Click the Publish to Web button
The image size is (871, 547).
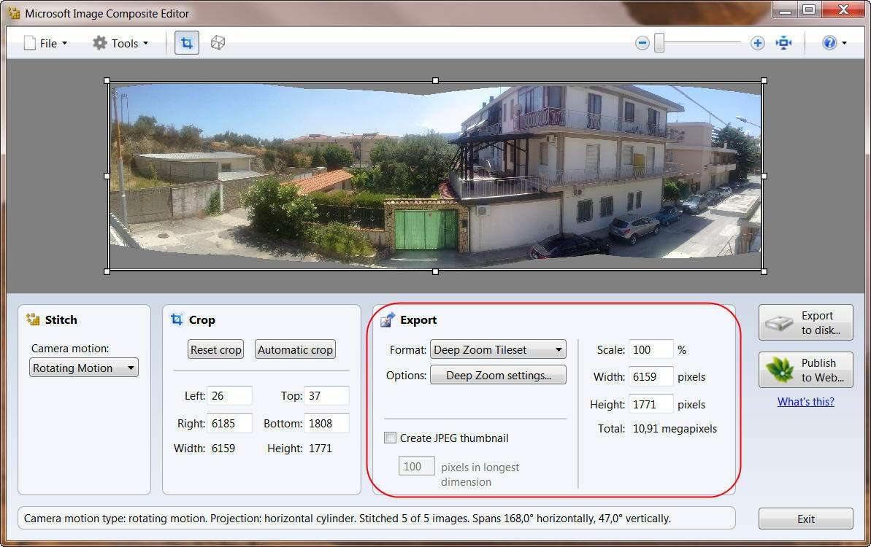pyautogui.click(x=805, y=370)
